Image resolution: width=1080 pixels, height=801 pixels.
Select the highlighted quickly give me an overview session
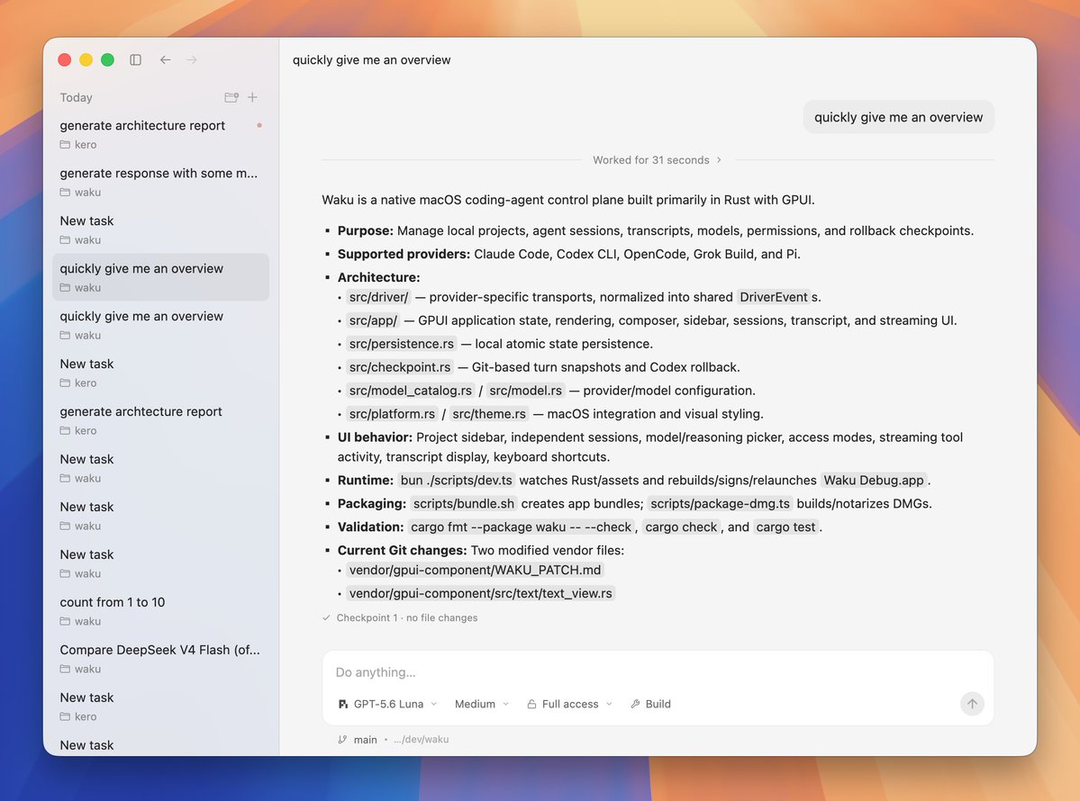[160, 277]
